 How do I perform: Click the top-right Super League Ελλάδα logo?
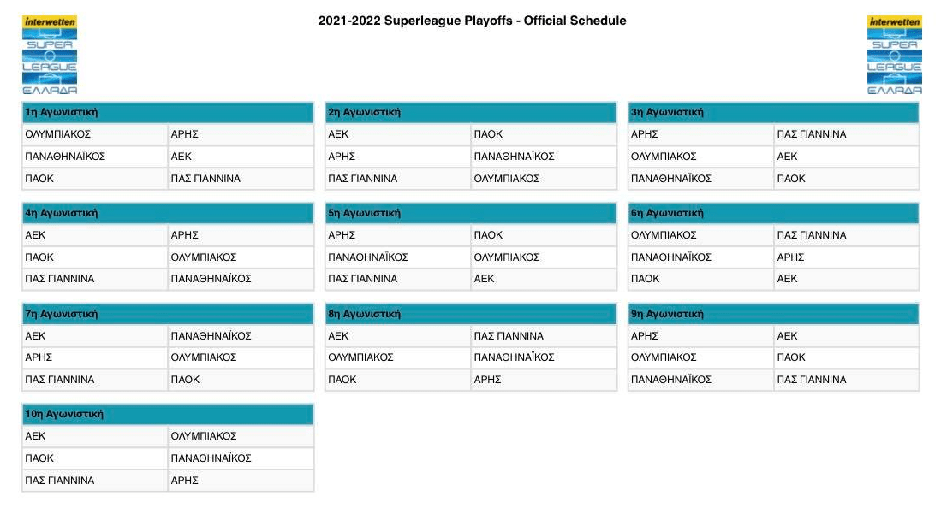[x=894, y=56]
